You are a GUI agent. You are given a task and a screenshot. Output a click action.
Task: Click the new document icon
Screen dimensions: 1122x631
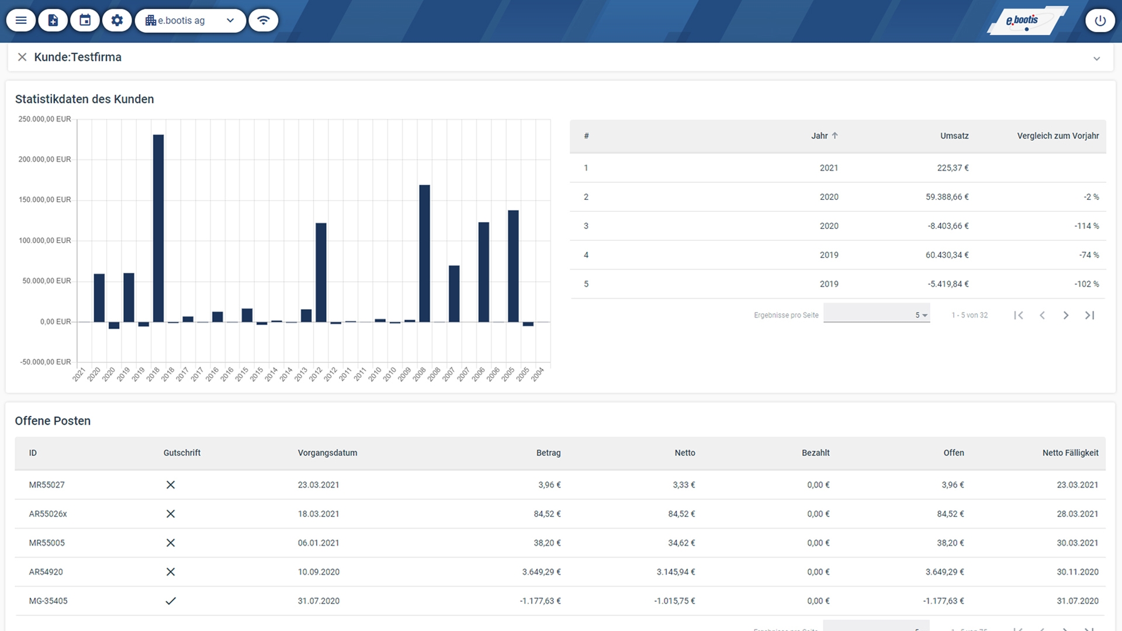click(x=53, y=20)
